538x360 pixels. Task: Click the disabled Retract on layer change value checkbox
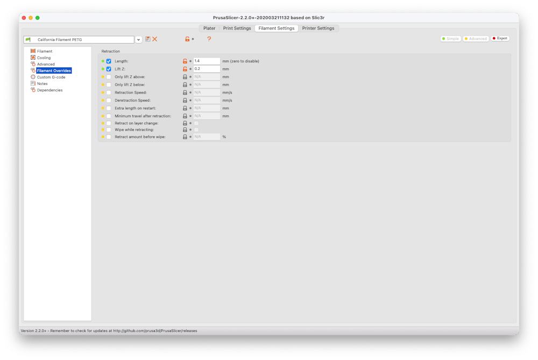pyautogui.click(x=196, y=123)
